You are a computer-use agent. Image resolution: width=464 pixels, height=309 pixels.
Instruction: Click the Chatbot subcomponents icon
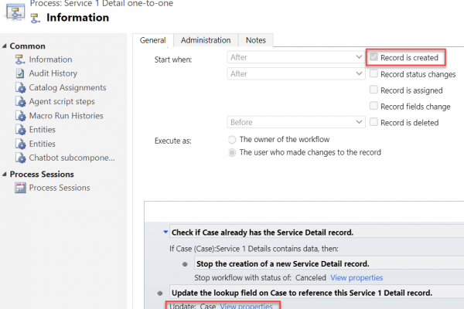pyautogui.click(x=20, y=158)
